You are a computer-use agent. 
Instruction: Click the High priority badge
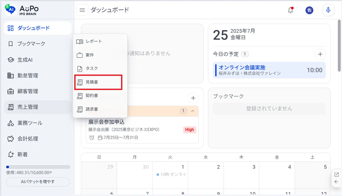(189, 130)
